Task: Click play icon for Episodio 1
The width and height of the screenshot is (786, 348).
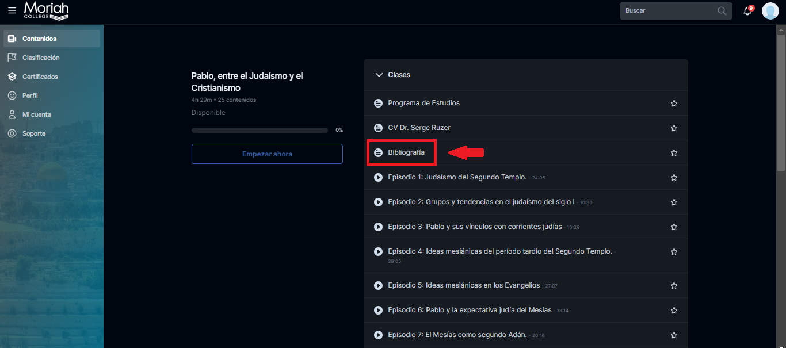Action: tap(378, 177)
